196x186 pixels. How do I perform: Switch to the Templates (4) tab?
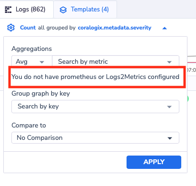pos(85,10)
